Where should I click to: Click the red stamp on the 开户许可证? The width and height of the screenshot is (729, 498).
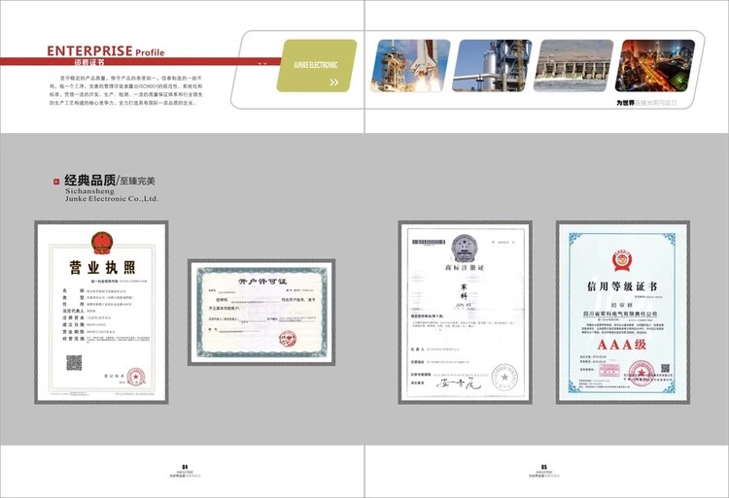(289, 339)
